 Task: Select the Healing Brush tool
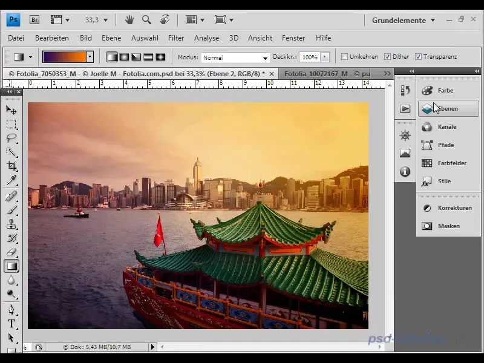(x=11, y=196)
